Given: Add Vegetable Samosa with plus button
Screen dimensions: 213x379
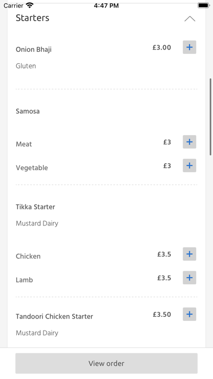Looking at the screenshot, I should pyautogui.click(x=189, y=166).
